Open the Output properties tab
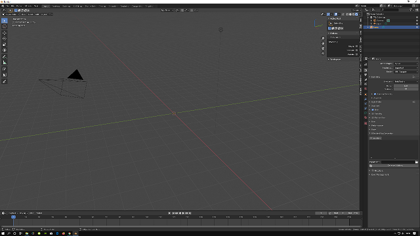Screen dimensions: 420x236 point(366,75)
